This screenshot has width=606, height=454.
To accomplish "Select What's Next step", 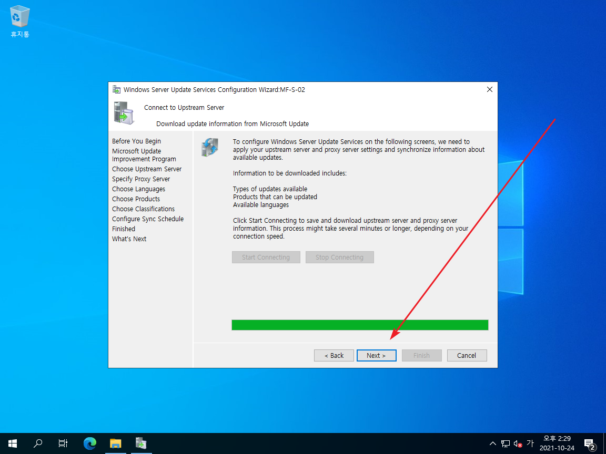I will click(129, 239).
